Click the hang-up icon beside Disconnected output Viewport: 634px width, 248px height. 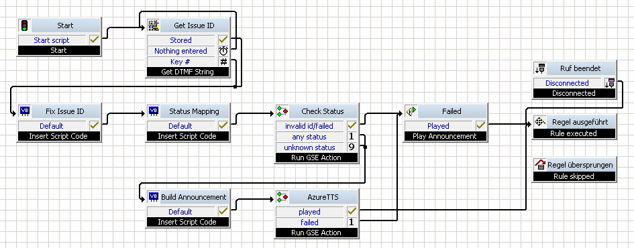[x=609, y=83]
